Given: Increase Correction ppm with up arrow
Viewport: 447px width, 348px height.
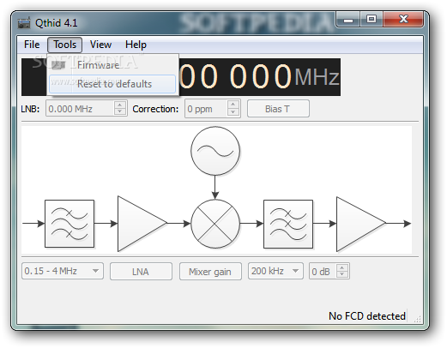Looking at the screenshot, I should tap(233, 105).
